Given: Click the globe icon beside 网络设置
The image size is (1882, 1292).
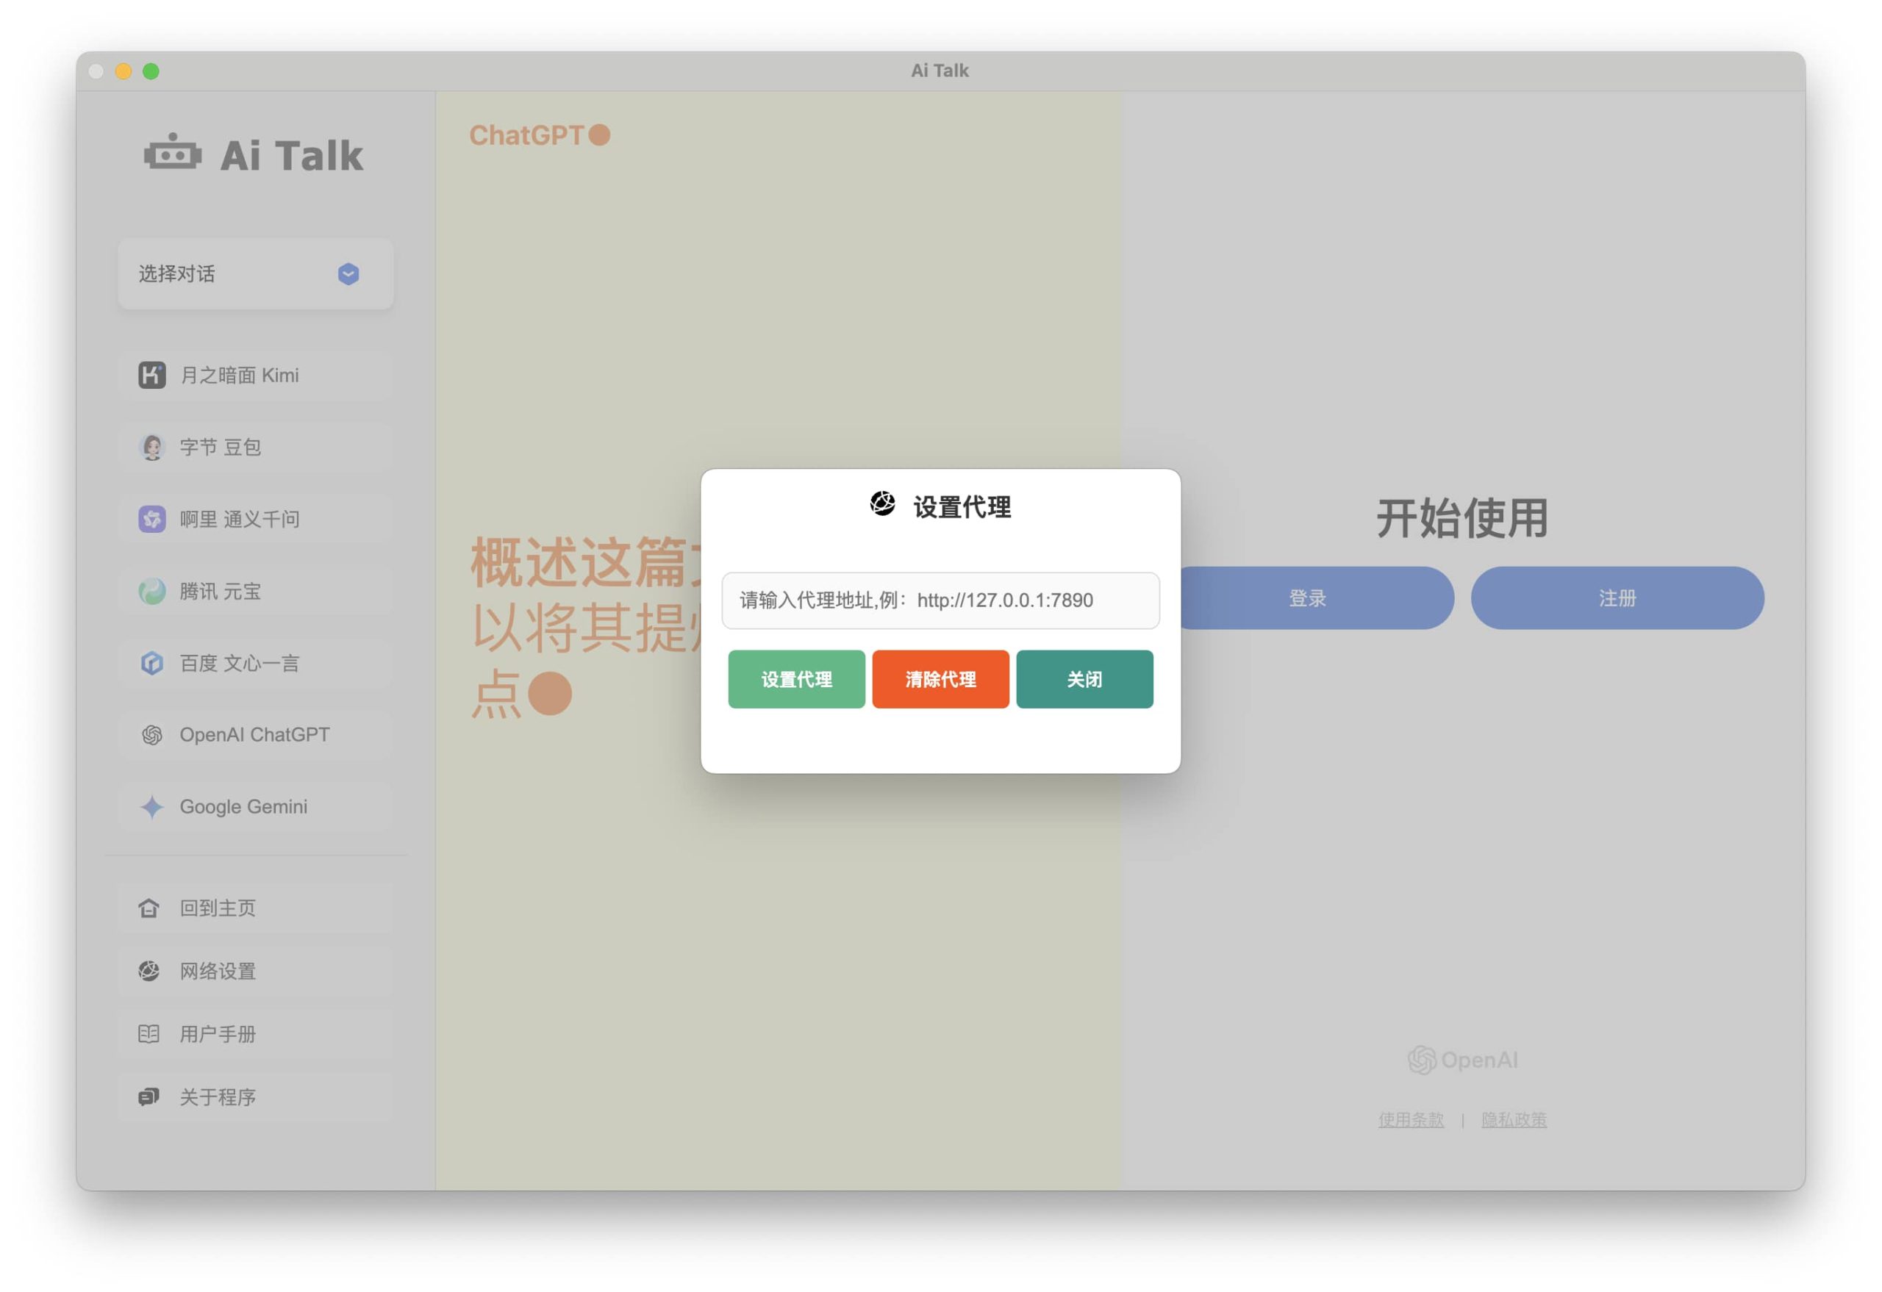Looking at the screenshot, I should (149, 971).
